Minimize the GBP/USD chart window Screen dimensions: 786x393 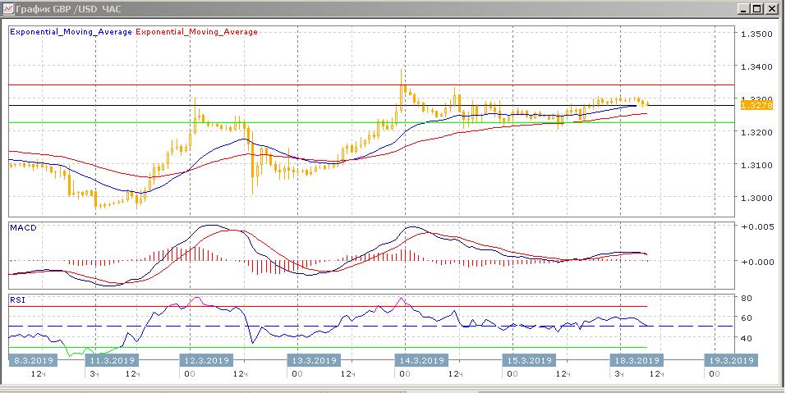742,8
